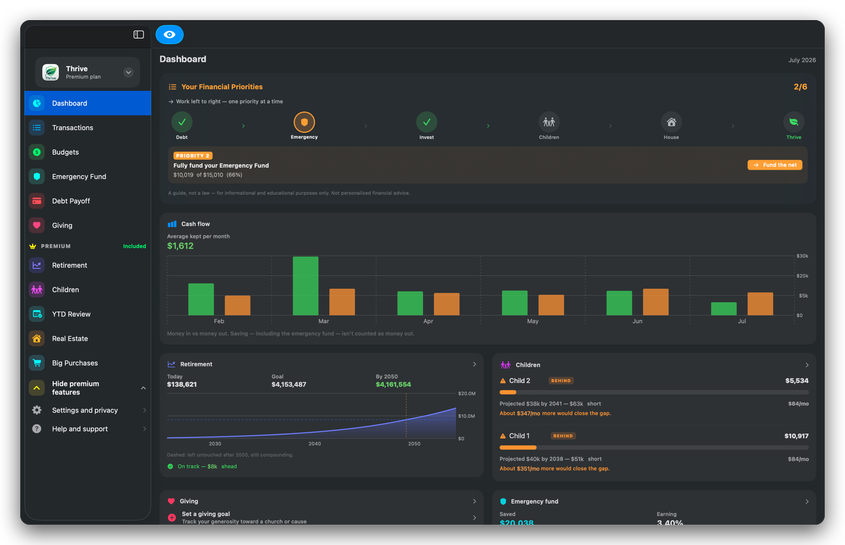Click Child 1 savings progress bar
Viewport: 845px width, 545px height.
pos(654,448)
